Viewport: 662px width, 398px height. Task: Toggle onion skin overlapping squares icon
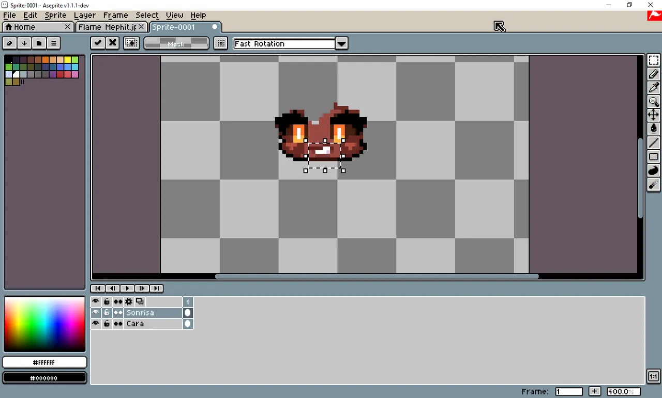coord(140,301)
